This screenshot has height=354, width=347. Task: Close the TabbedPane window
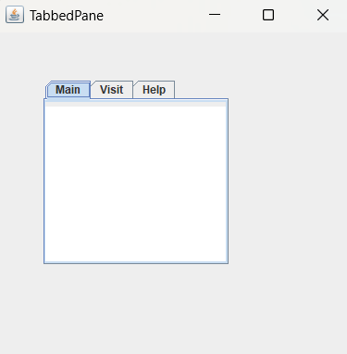tap(323, 15)
